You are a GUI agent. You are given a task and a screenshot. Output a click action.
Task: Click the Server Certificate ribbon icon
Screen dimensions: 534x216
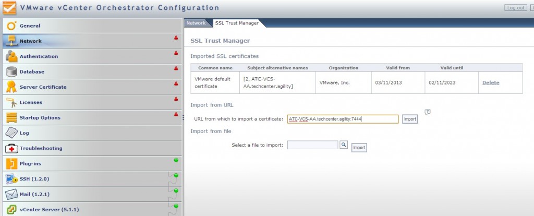(x=11, y=87)
